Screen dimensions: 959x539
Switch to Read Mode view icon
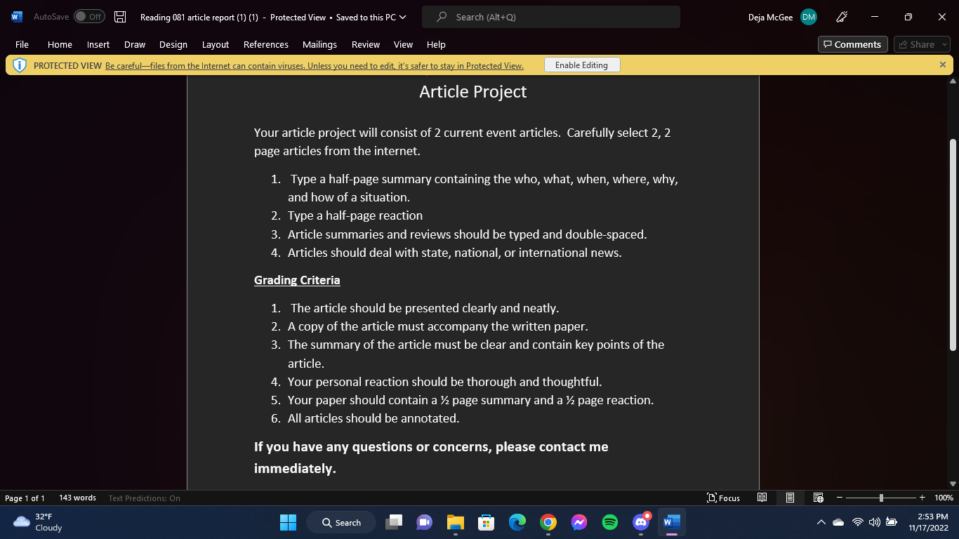pos(762,498)
